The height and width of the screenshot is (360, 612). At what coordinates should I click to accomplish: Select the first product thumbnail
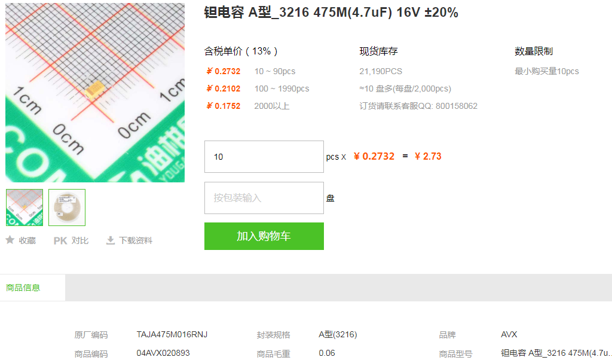coord(25,208)
